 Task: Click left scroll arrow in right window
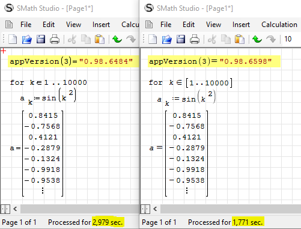[155, 209]
